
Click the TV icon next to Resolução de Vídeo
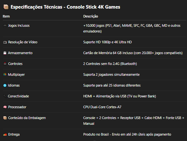pyautogui.click(x=5, y=42)
